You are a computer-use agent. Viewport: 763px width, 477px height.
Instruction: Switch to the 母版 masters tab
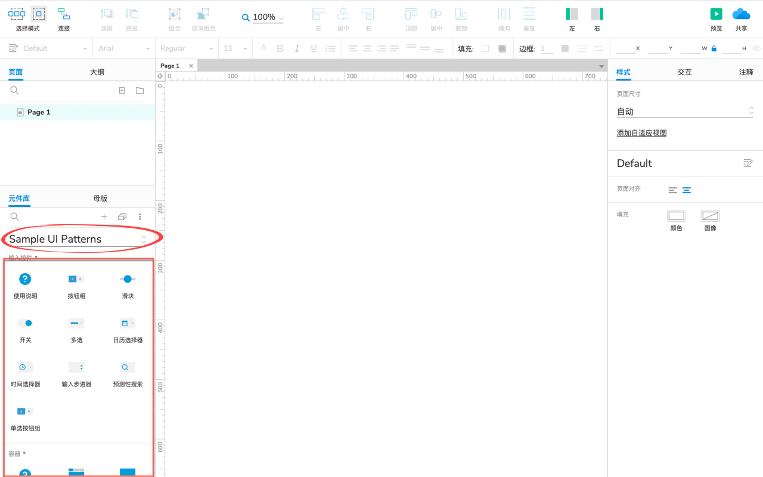pos(100,199)
